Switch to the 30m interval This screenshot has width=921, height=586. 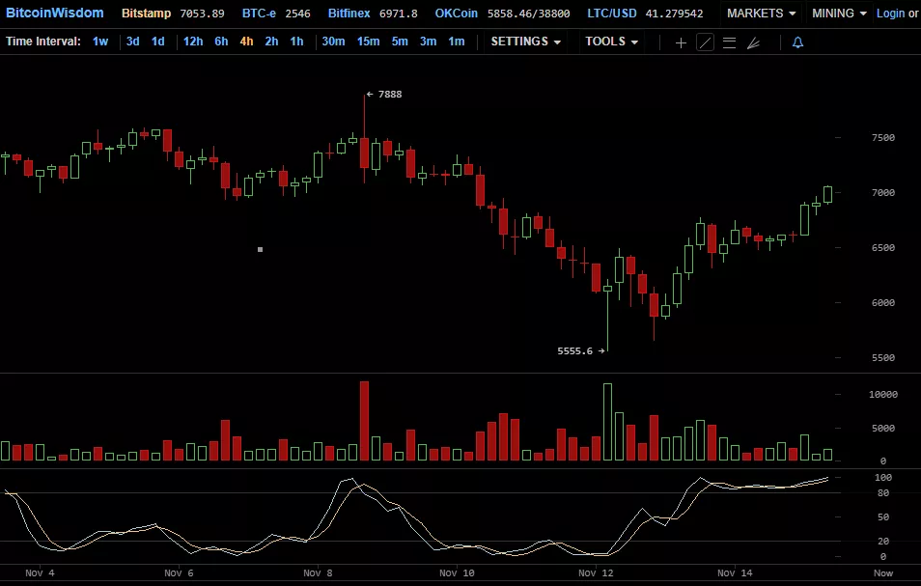(x=333, y=42)
